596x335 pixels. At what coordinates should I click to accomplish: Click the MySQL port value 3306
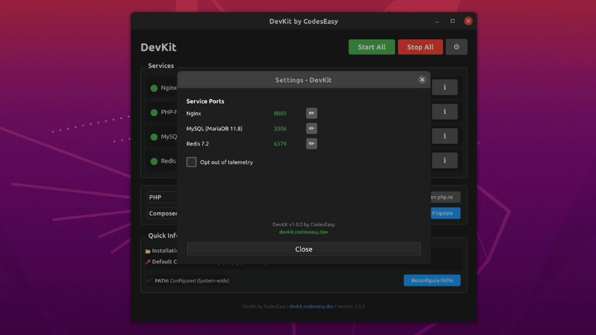[x=280, y=128]
